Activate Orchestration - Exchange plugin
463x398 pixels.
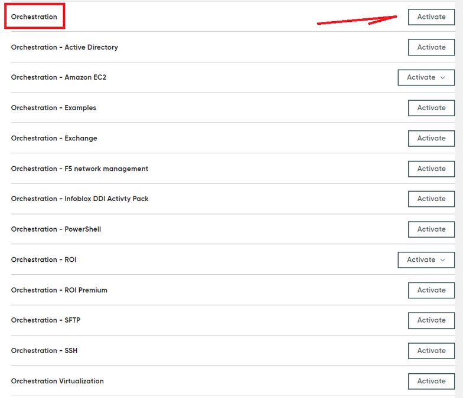(x=431, y=138)
